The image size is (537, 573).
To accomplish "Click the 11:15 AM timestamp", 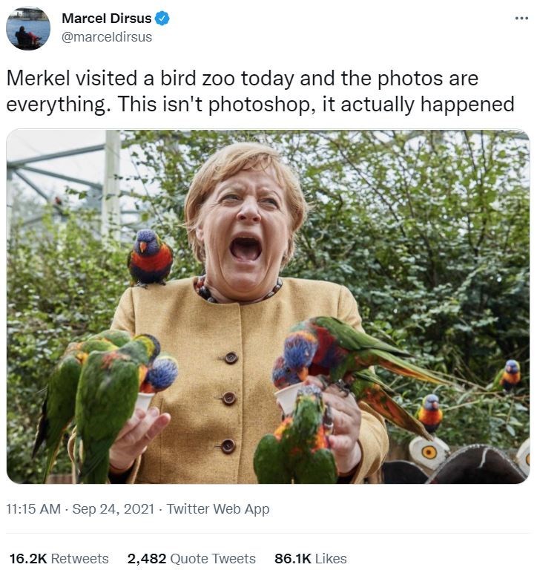I will coord(34,509).
